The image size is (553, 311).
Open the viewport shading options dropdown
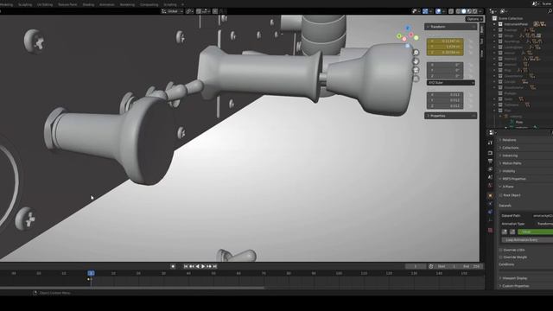[480, 11]
